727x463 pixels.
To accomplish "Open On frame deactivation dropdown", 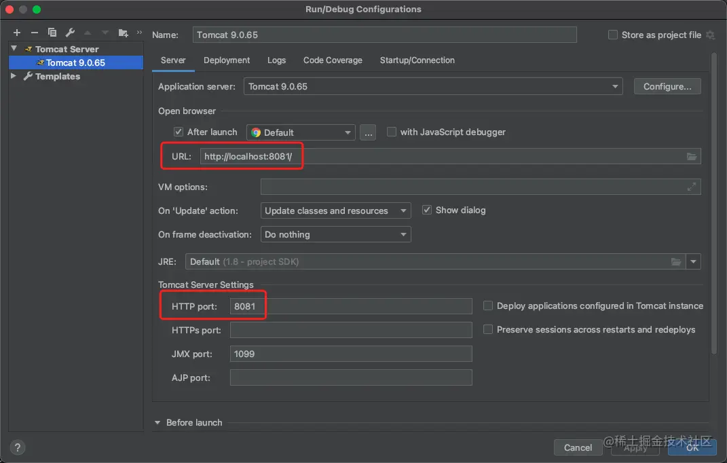I will pos(336,234).
